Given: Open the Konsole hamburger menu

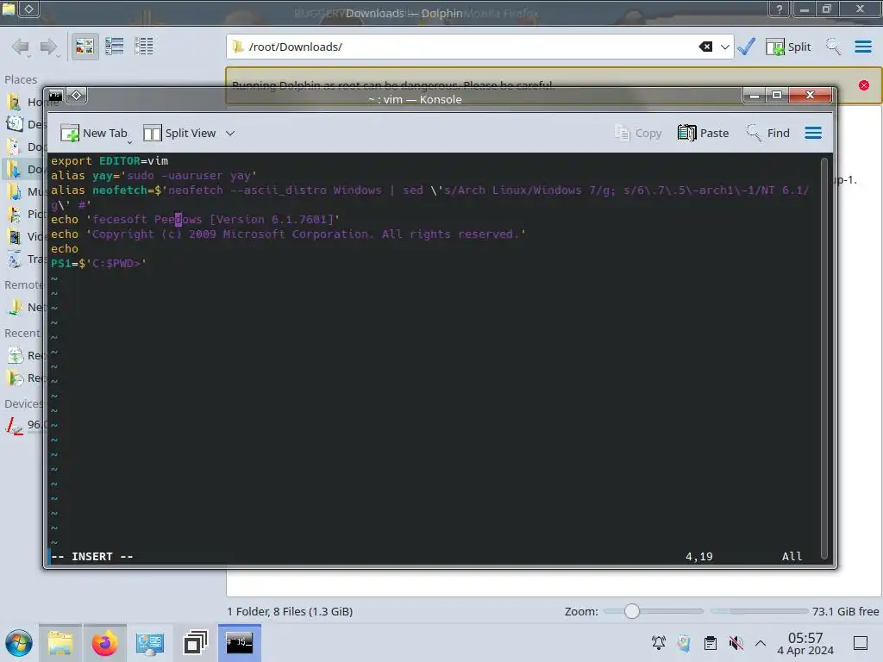Looking at the screenshot, I should click(812, 133).
